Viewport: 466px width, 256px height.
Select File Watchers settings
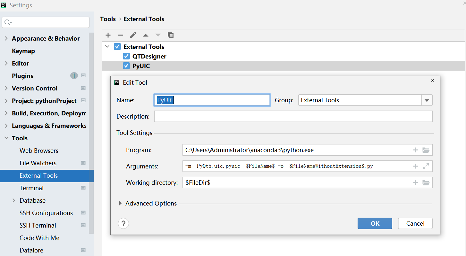point(38,163)
